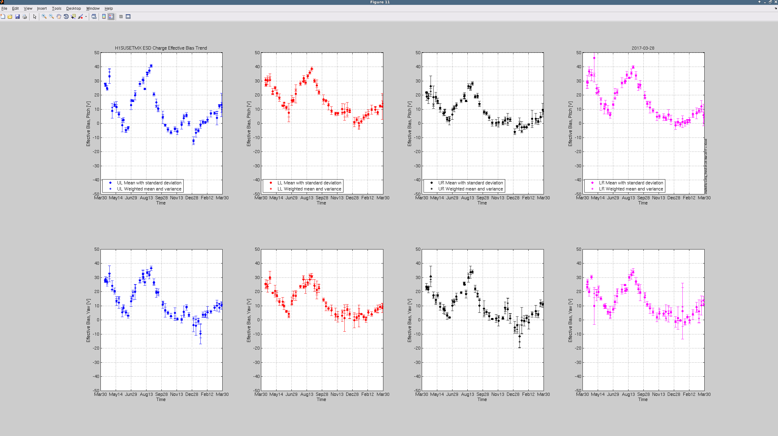Select the 'LR Mean with standard deviation' legend entry
This screenshot has width=778, height=436.
631,183
